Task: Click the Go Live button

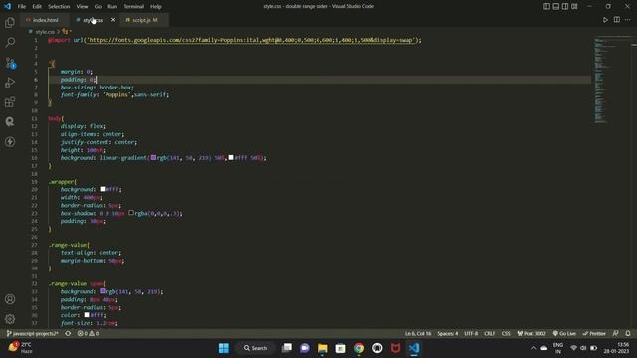Action: click(564, 334)
